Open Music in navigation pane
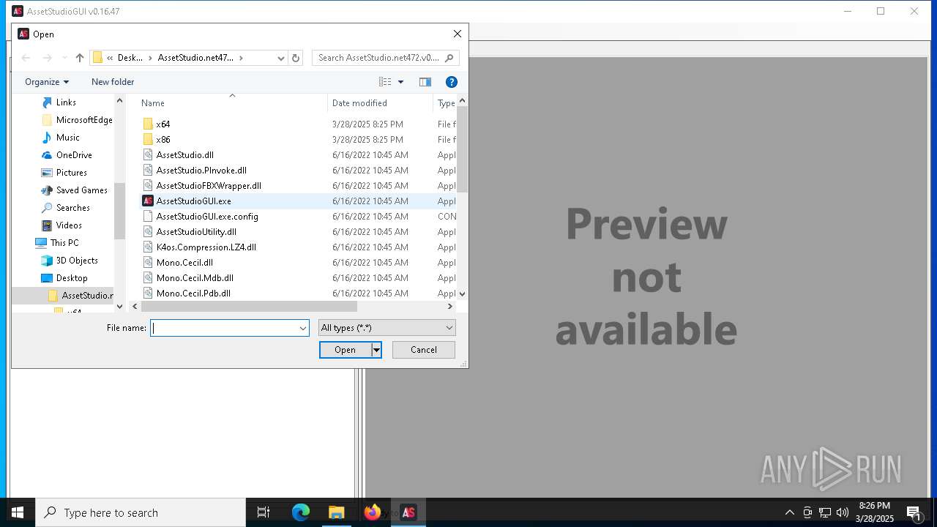Screen dimensions: 937x527 tap(68, 138)
